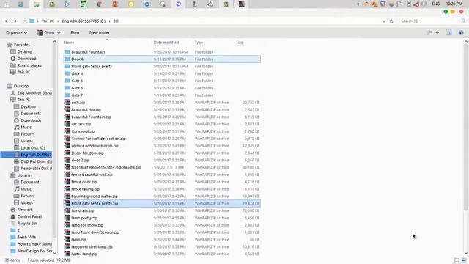Toggle the preview pane icon

(x=448, y=32)
